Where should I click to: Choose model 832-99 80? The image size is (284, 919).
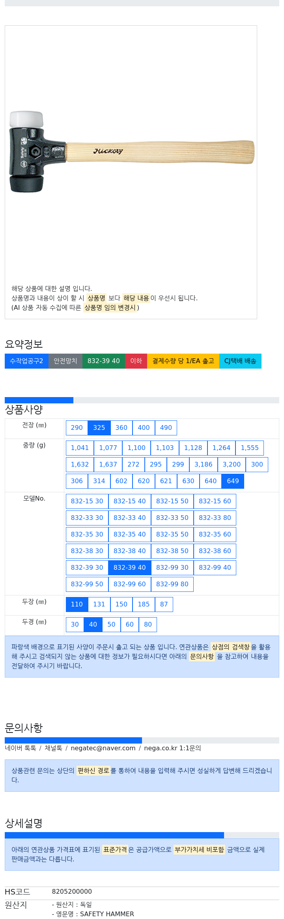(x=172, y=584)
